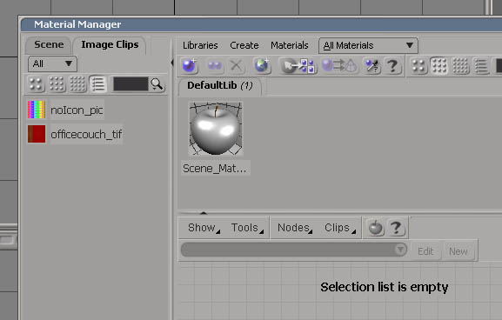Open the Libraries menu
Screen dimensions: 502x320
point(200,45)
